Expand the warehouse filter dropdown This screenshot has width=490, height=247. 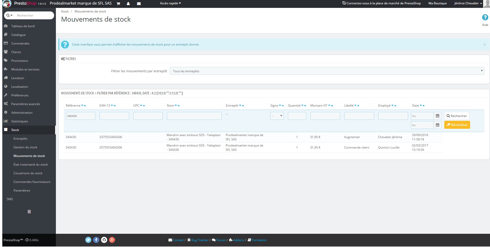pos(327,71)
